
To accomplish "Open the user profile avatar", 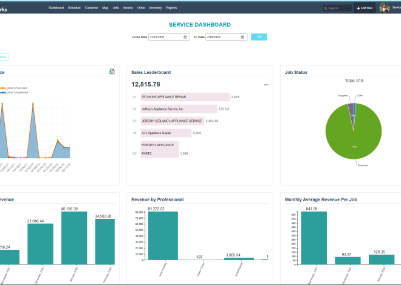I will (385, 8).
